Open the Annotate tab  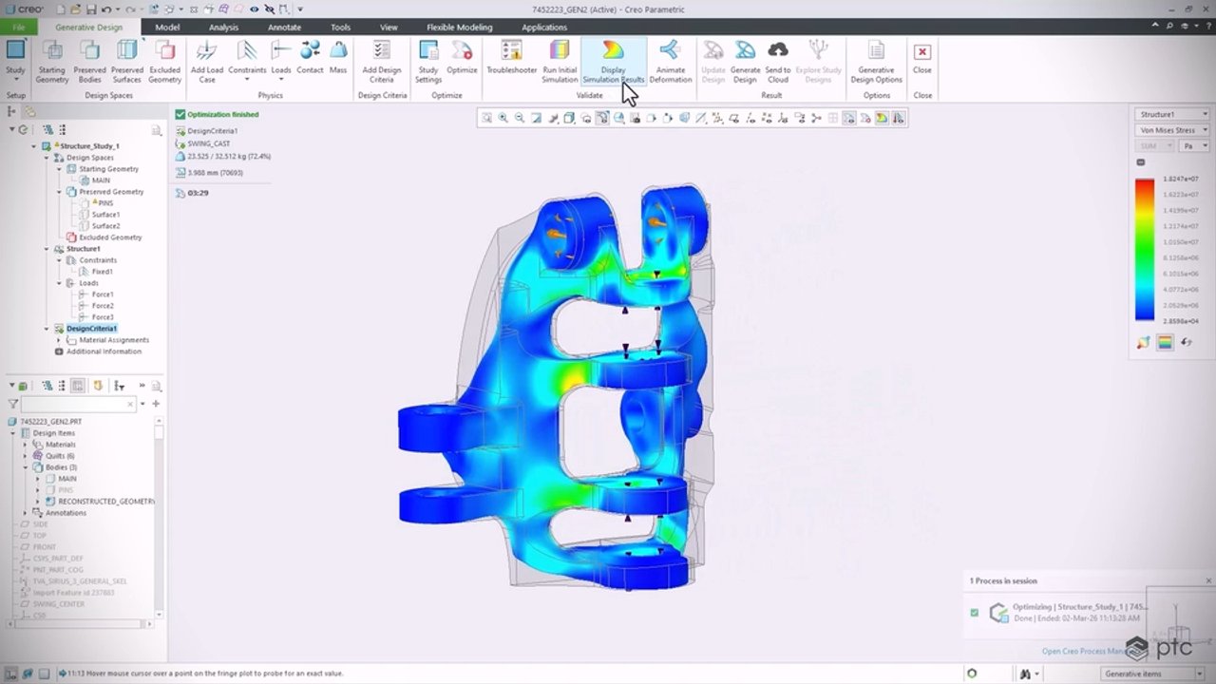(284, 27)
